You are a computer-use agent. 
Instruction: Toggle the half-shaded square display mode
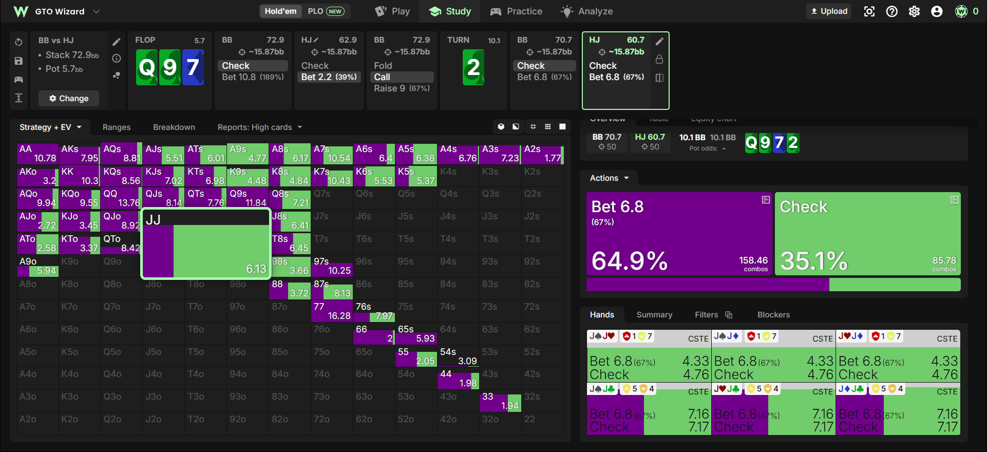(516, 126)
